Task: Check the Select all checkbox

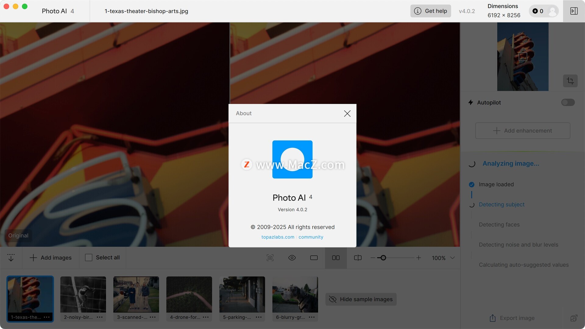Action: [x=89, y=258]
